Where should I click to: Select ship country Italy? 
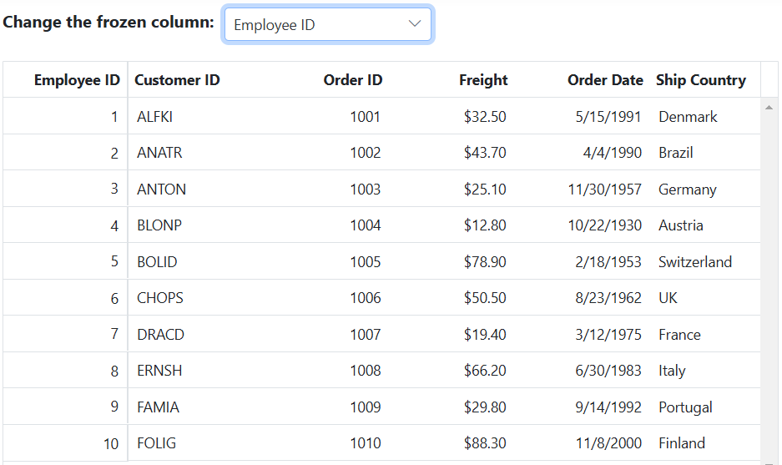point(672,371)
